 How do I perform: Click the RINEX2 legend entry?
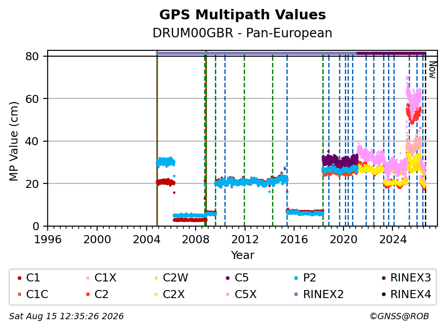point(319,294)
